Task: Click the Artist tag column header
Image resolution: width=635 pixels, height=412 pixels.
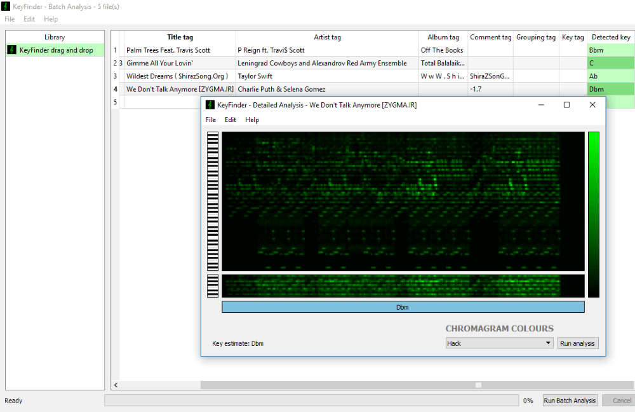Action: [327, 37]
